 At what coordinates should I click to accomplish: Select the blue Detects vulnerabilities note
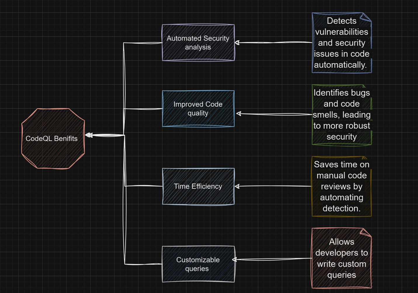pyautogui.click(x=341, y=42)
